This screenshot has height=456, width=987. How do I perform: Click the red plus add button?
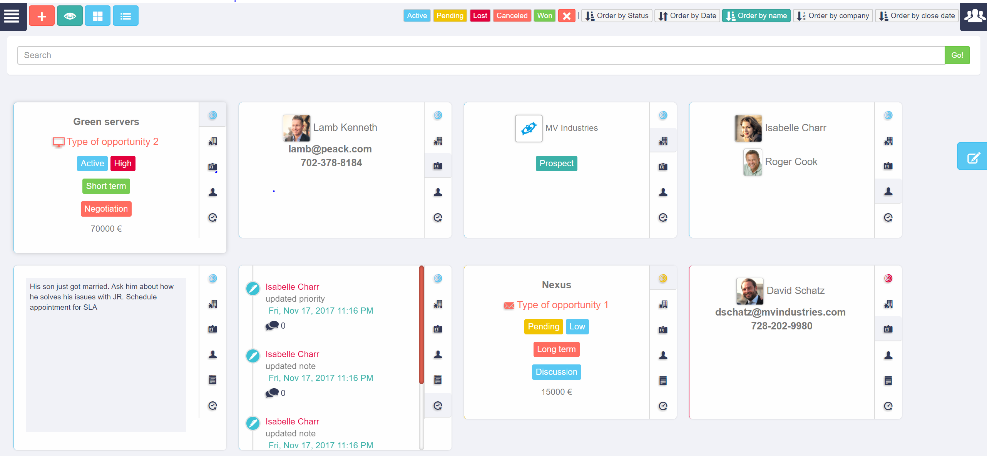pyautogui.click(x=42, y=16)
